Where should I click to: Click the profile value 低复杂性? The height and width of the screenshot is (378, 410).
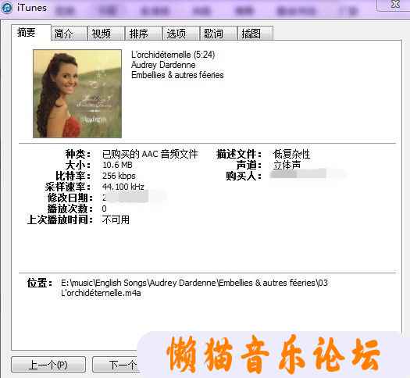tap(292, 154)
